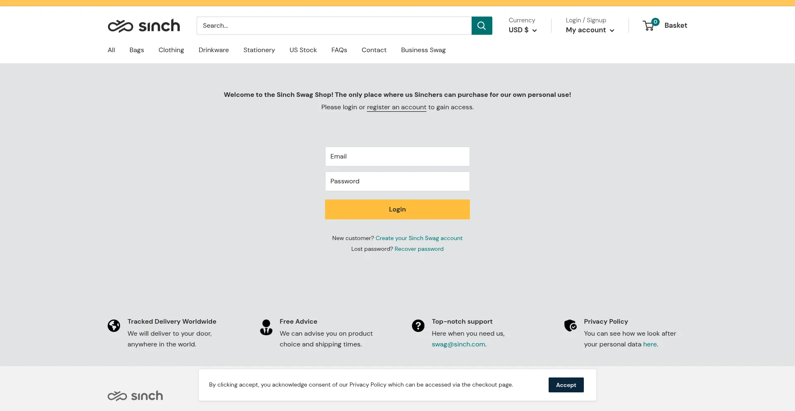The height and width of the screenshot is (411, 795).
Task: Click Create your Sinch Swag account link
Action: [x=419, y=238]
